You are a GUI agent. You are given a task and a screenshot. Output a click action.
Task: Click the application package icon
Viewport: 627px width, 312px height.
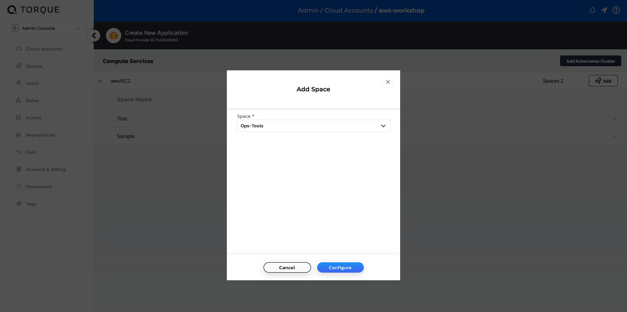click(114, 36)
